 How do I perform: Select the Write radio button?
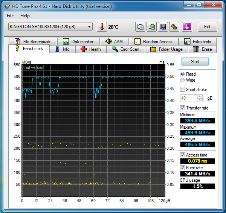183,80
